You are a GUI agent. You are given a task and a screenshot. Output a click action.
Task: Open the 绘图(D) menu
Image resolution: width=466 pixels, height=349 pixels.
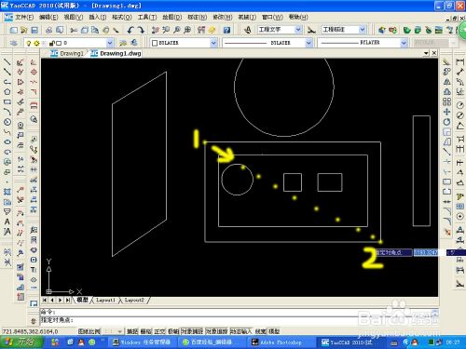point(172,17)
